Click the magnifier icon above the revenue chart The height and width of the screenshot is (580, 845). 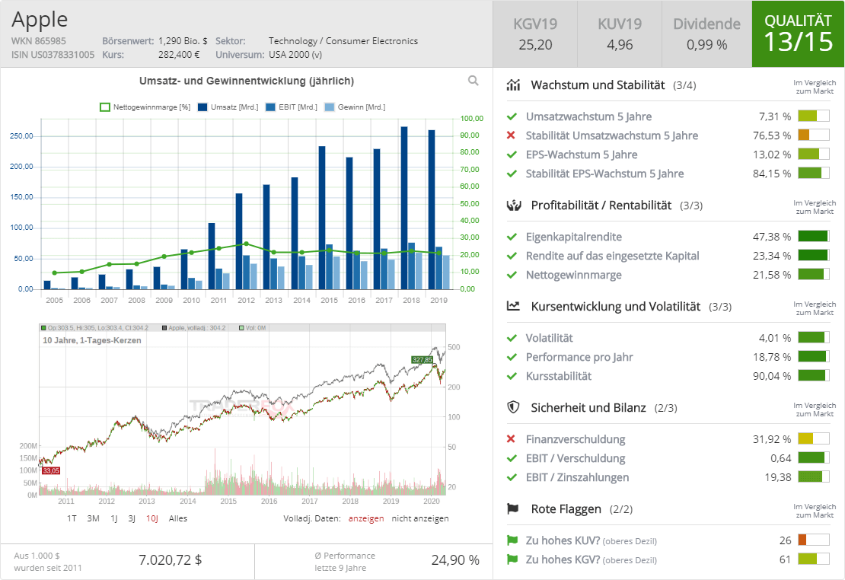click(x=474, y=81)
